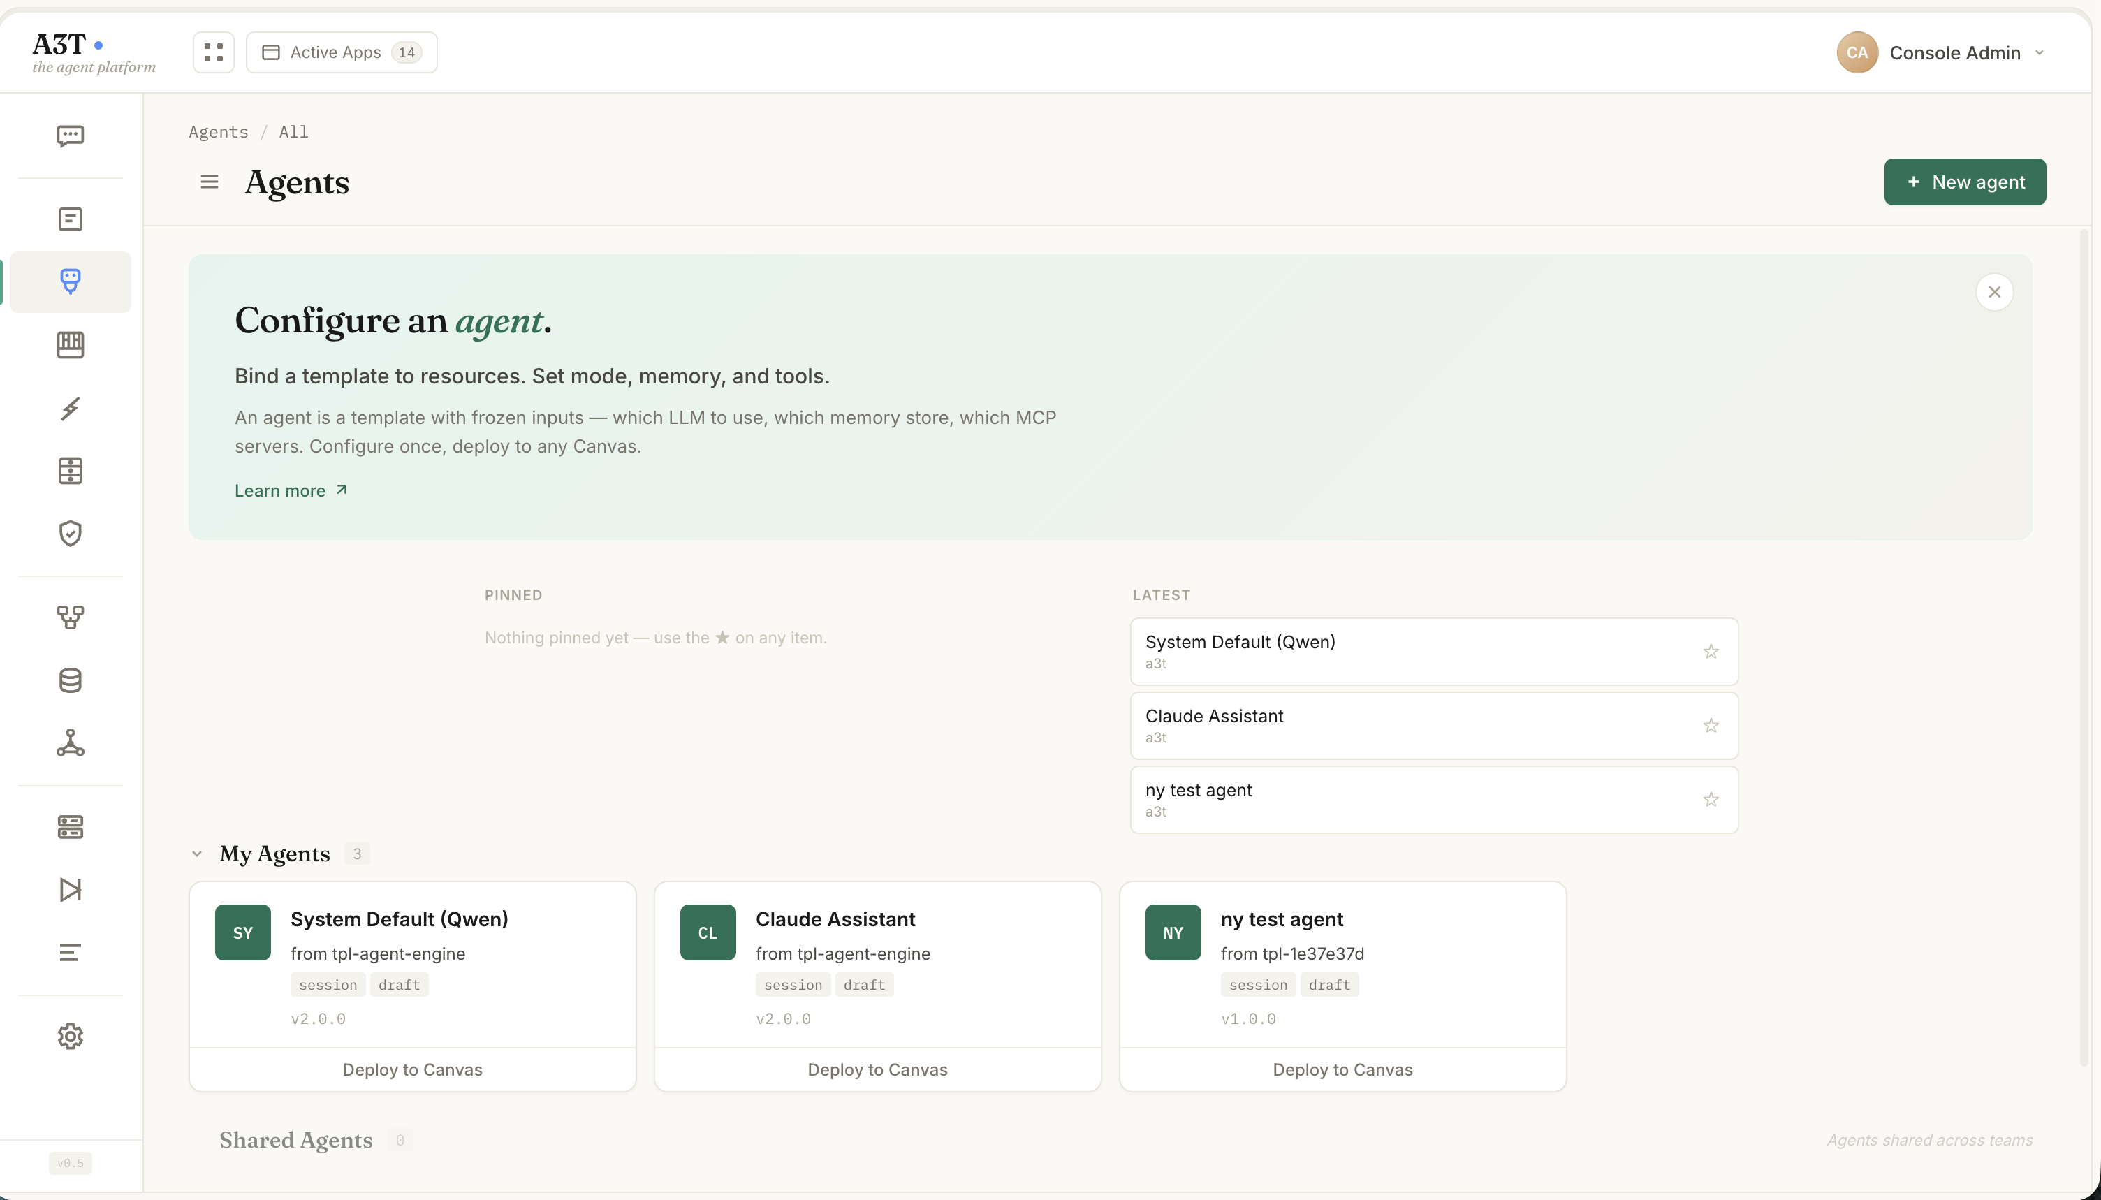Open the server stack sidebar icon
This screenshot has height=1200, width=2101.
(70, 826)
